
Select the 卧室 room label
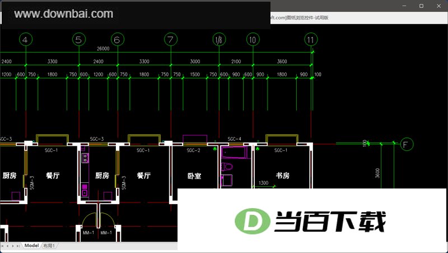pos(194,176)
